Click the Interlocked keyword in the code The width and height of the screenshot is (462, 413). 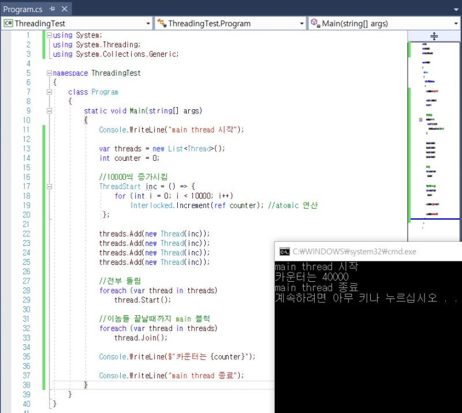[151, 205]
